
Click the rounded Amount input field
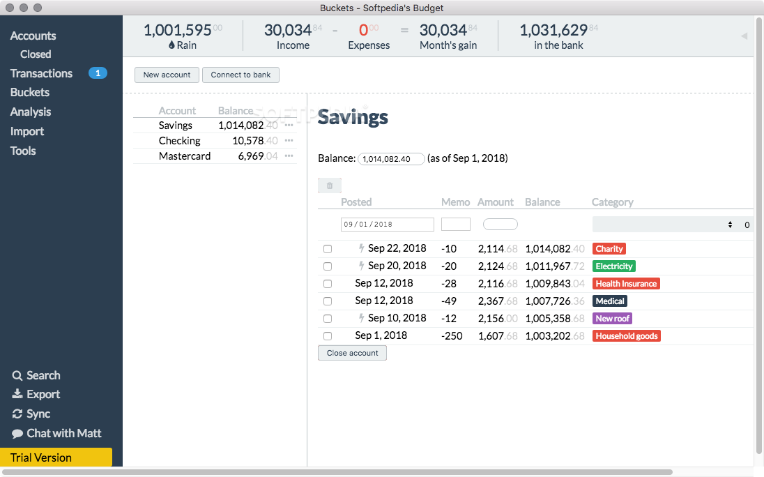(x=501, y=225)
